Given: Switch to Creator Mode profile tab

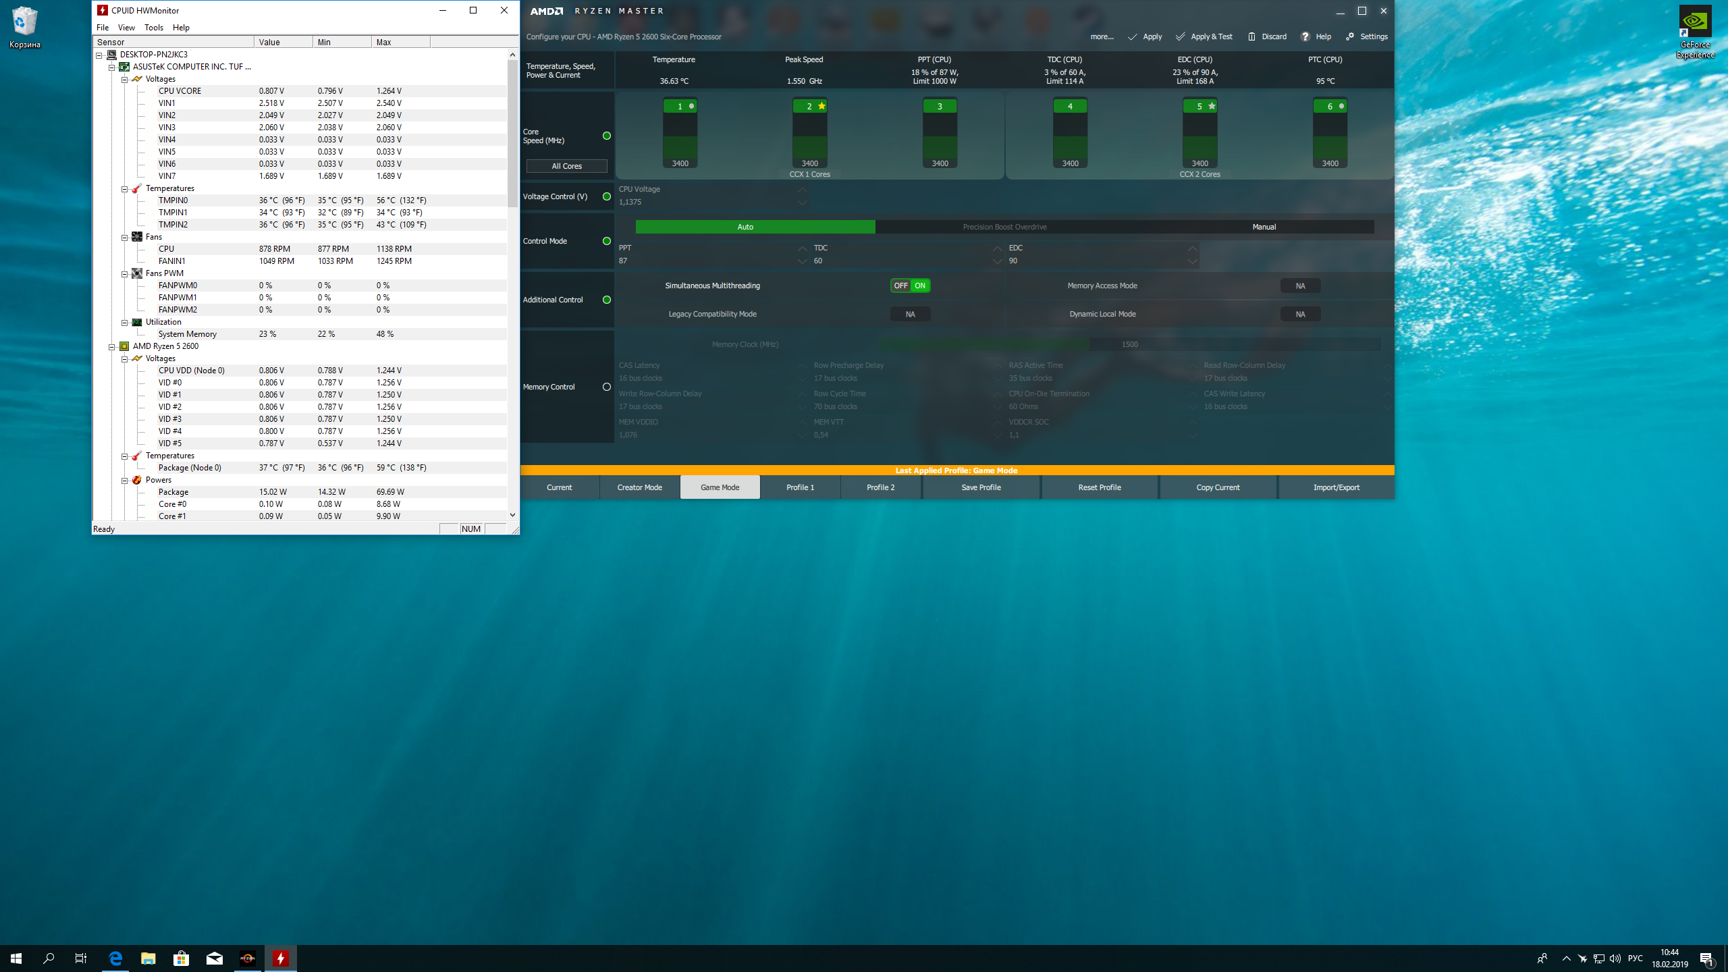Looking at the screenshot, I should click(639, 487).
